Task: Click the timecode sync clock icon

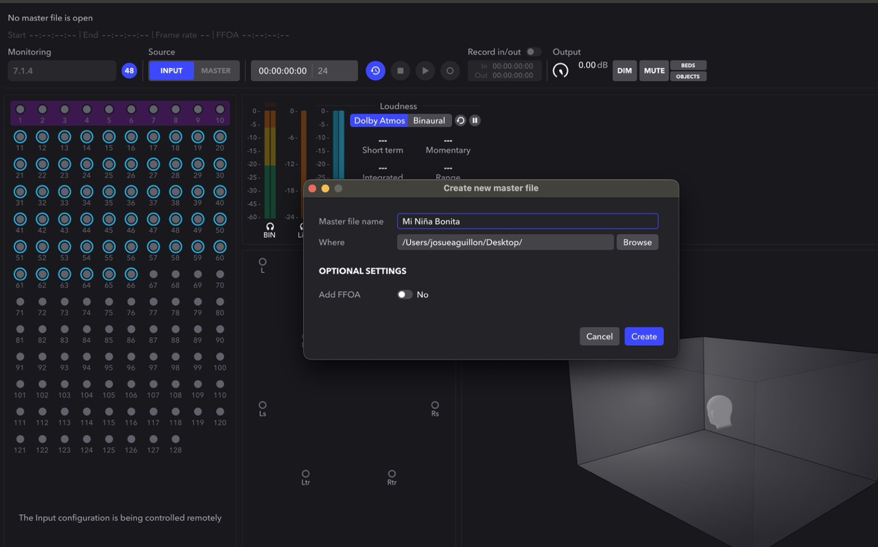Action: coord(375,71)
